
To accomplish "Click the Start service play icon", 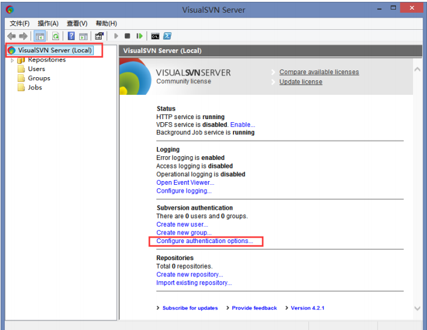I will [116, 36].
